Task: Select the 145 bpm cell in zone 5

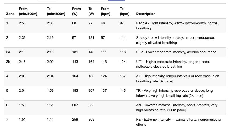Action: tap(123, 91)
